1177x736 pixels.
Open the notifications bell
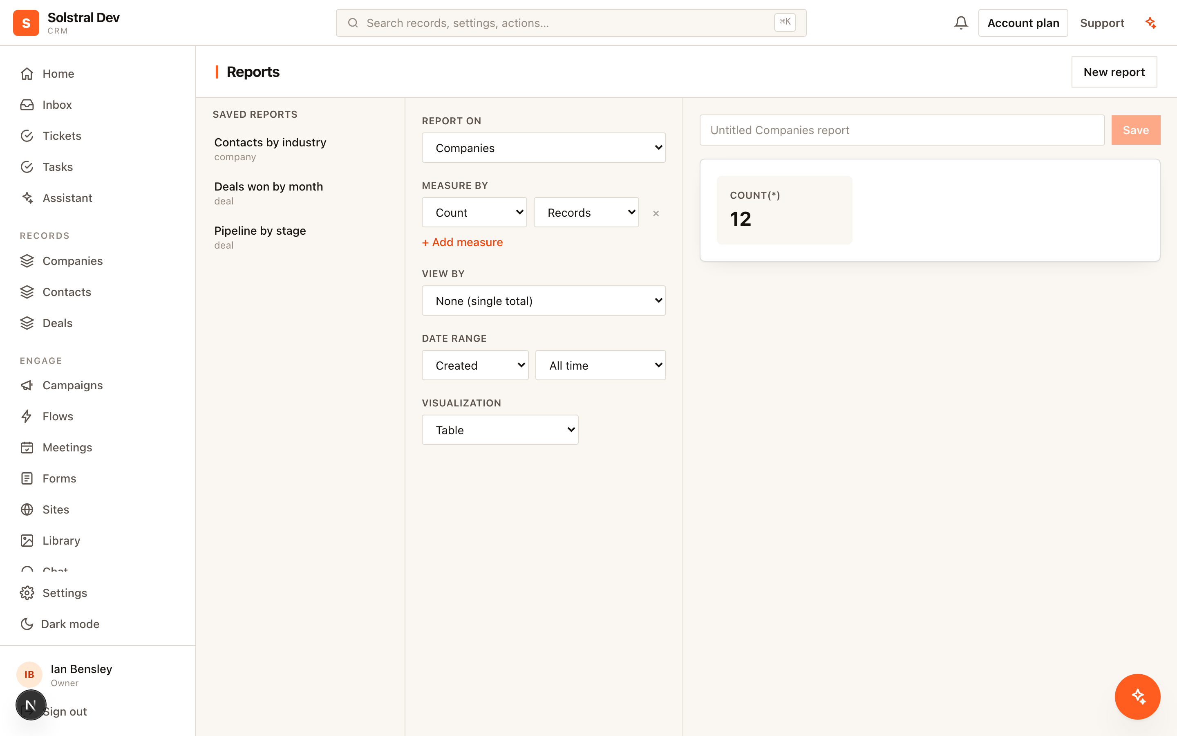point(960,23)
